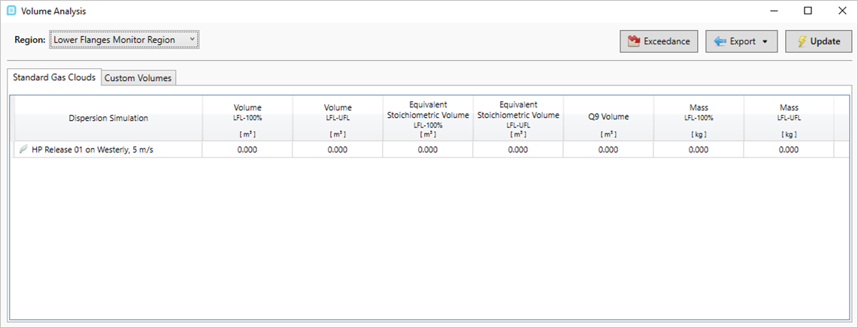Click the Mass LFL-UFL column header
858x328 pixels.
pyautogui.click(x=789, y=119)
